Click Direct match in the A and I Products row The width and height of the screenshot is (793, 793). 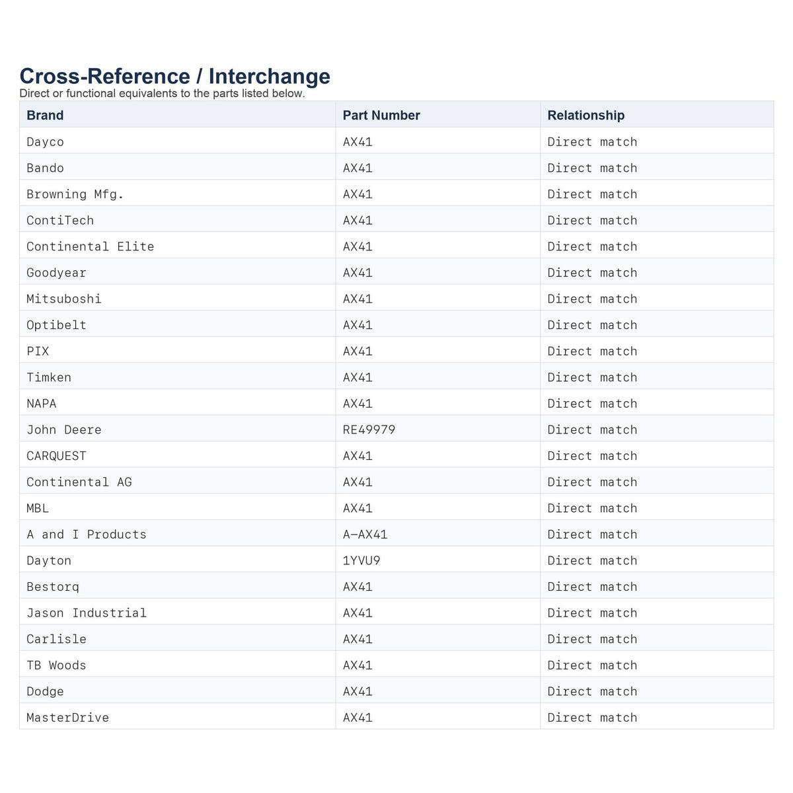pyautogui.click(x=592, y=535)
